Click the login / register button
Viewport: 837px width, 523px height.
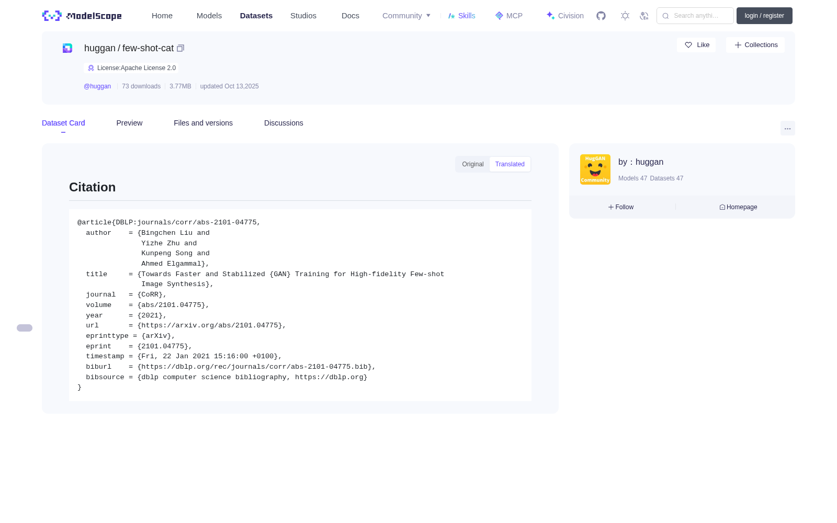[764, 16]
